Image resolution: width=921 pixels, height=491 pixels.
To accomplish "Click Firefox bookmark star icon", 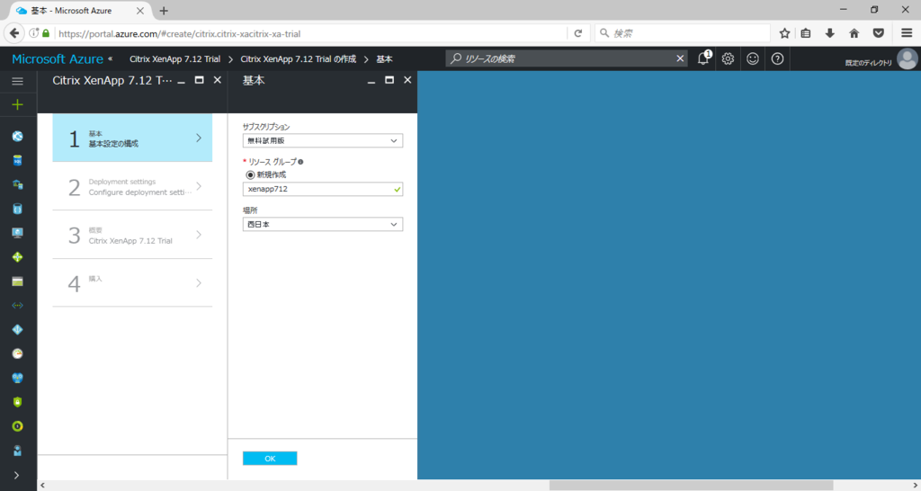I will click(784, 33).
